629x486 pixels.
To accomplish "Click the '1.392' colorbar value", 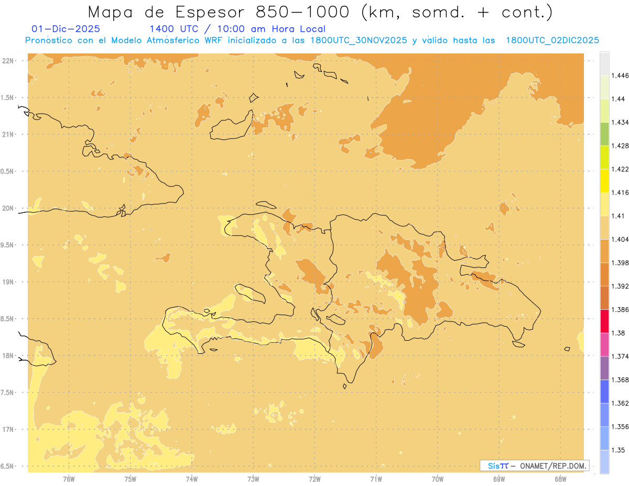I will pyautogui.click(x=621, y=286).
